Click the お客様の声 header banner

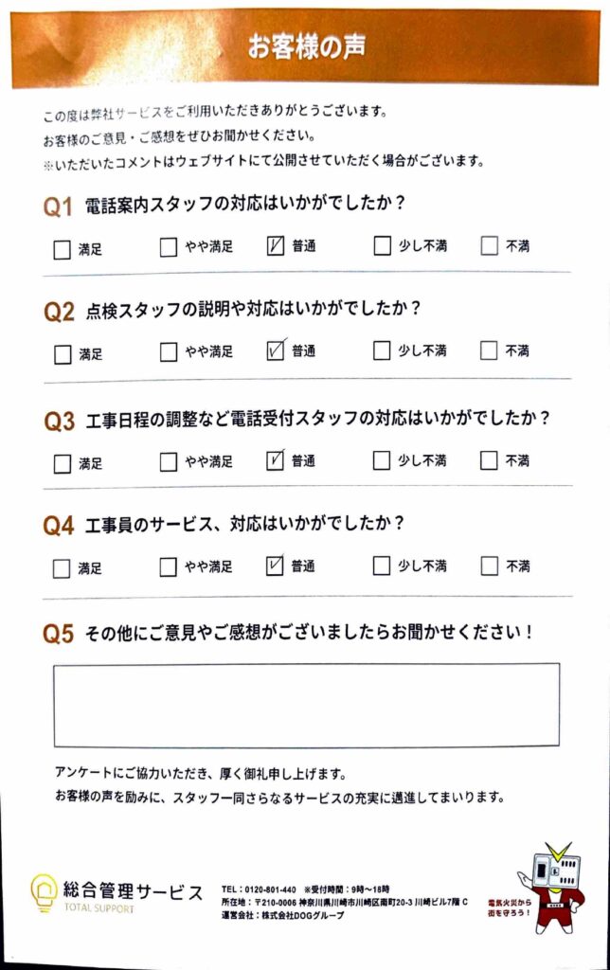[306, 47]
